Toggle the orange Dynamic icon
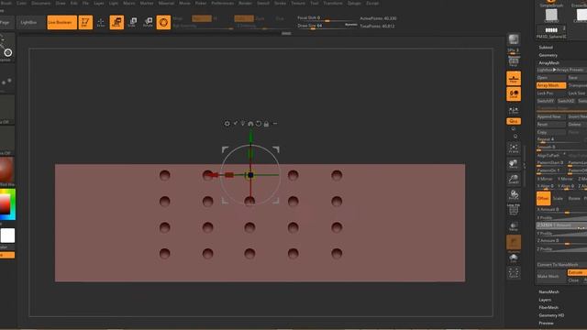This screenshot has height=330, width=587. click(514, 242)
